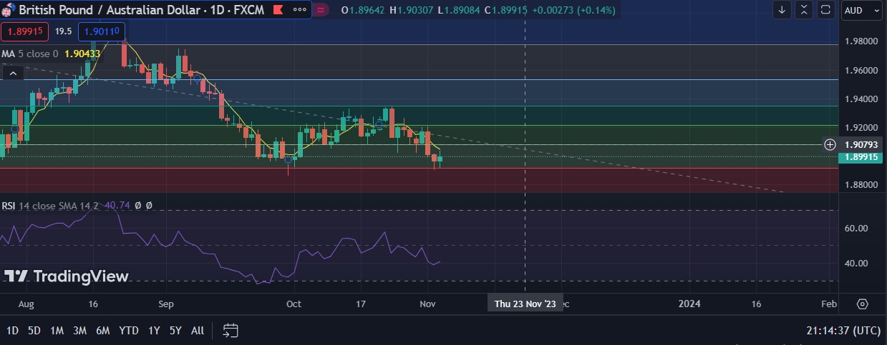Click the high price H1.90307 value
887x345 pixels.
[412, 10]
